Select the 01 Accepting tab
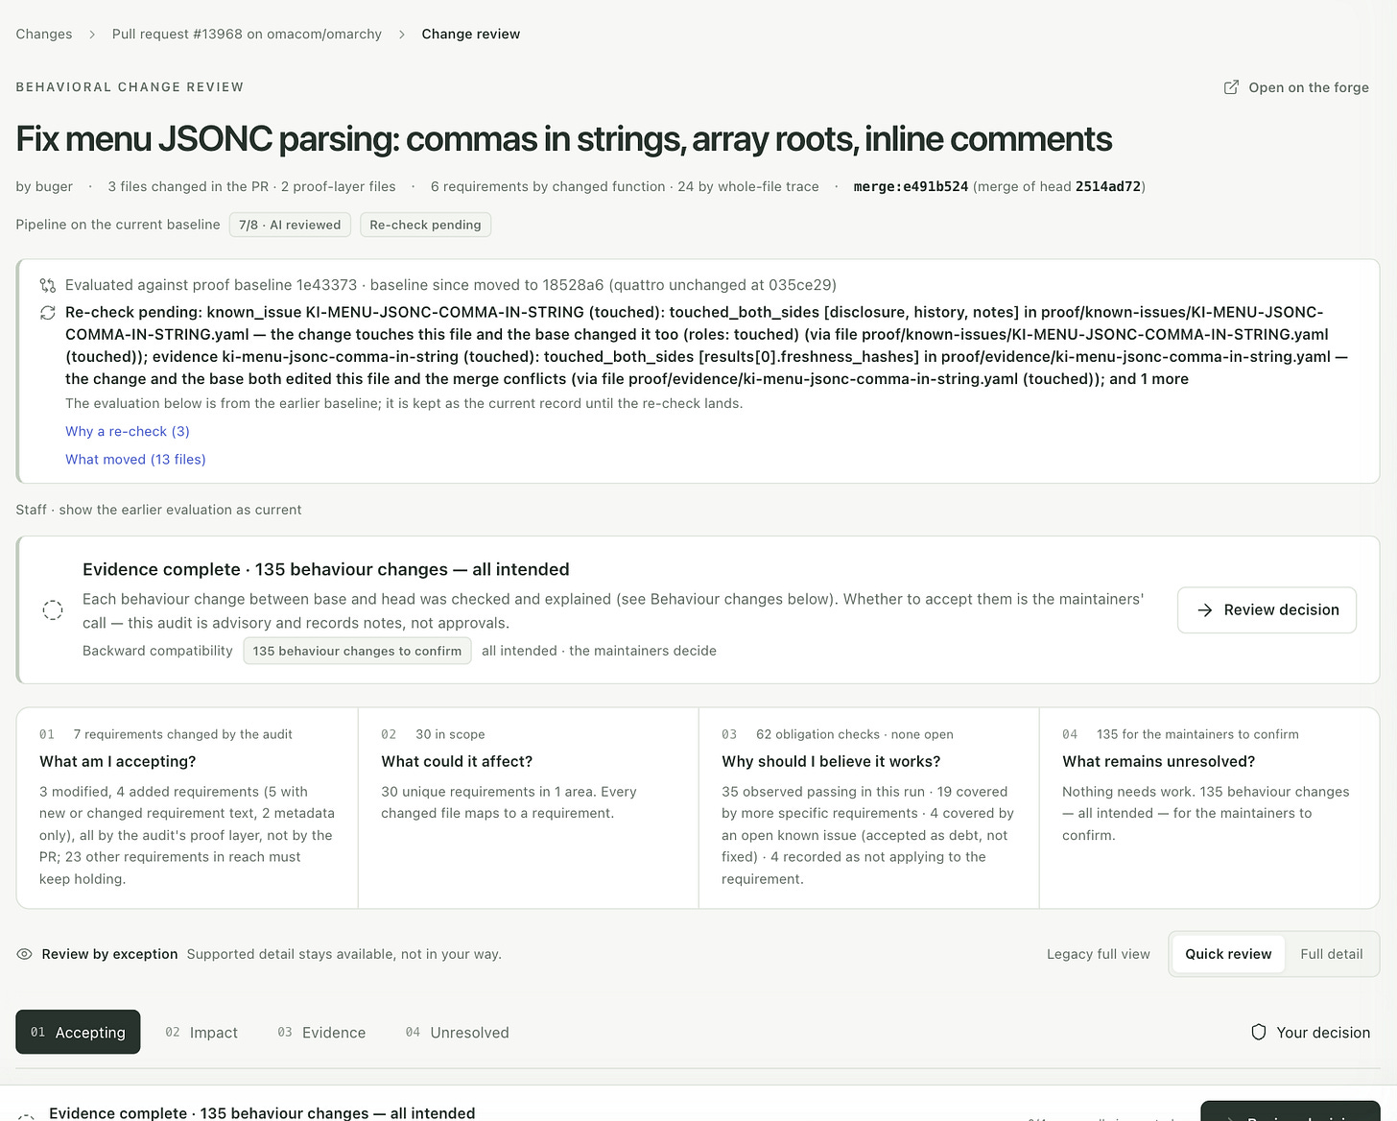1397x1121 pixels. click(x=78, y=1032)
